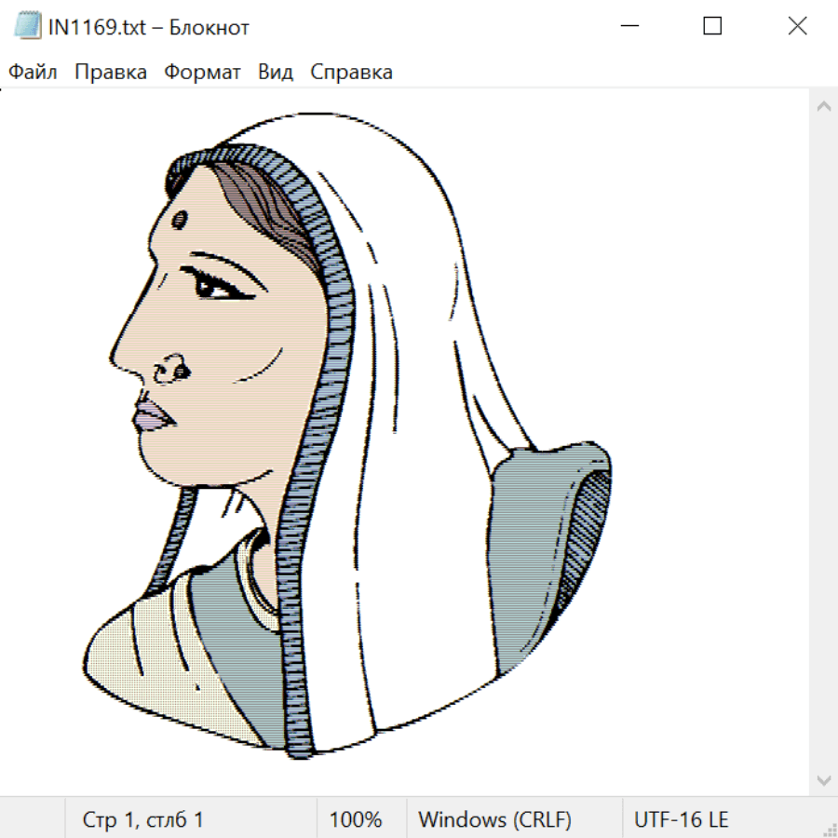Click the 'Стр 1, стлб 1' status indicator
838x838 pixels.
point(142,820)
